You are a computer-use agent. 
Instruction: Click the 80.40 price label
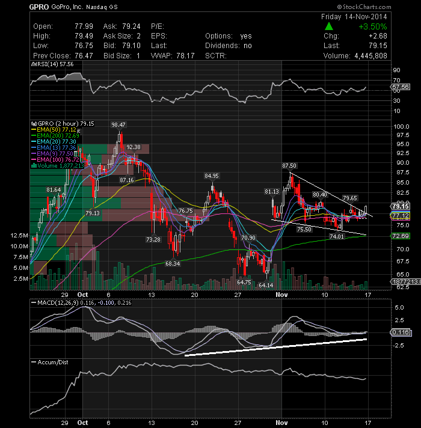click(320, 195)
